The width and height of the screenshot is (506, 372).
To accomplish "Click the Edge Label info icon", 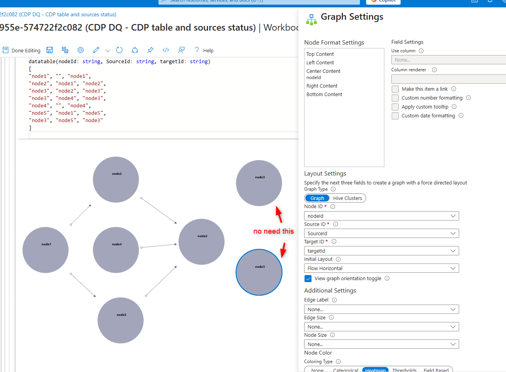I will (x=334, y=300).
